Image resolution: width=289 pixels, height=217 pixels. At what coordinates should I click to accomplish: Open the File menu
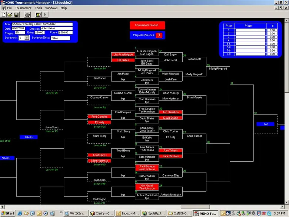click(9, 8)
